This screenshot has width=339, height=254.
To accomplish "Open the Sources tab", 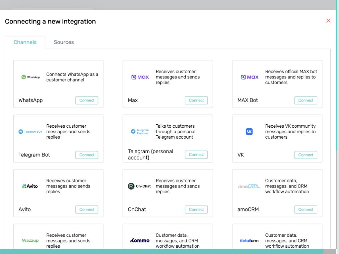I will pyautogui.click(x=64, y=42).
